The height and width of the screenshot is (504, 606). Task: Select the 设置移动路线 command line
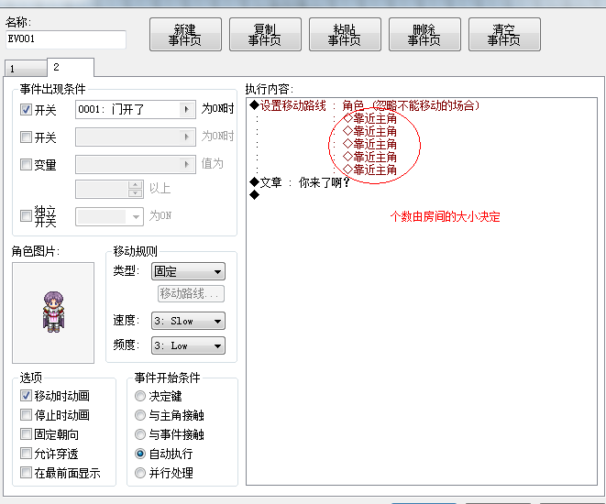coord(365,105)
